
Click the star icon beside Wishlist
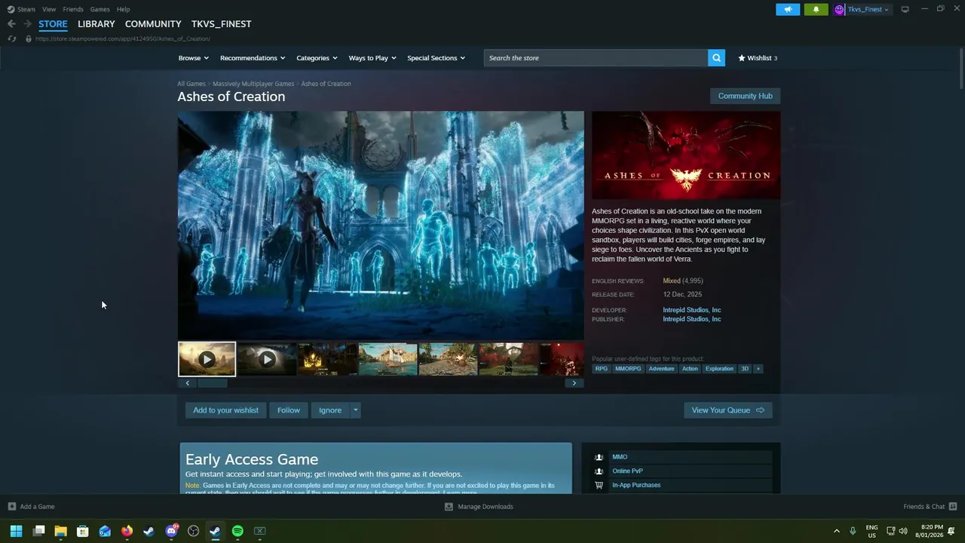click(742, 58)
